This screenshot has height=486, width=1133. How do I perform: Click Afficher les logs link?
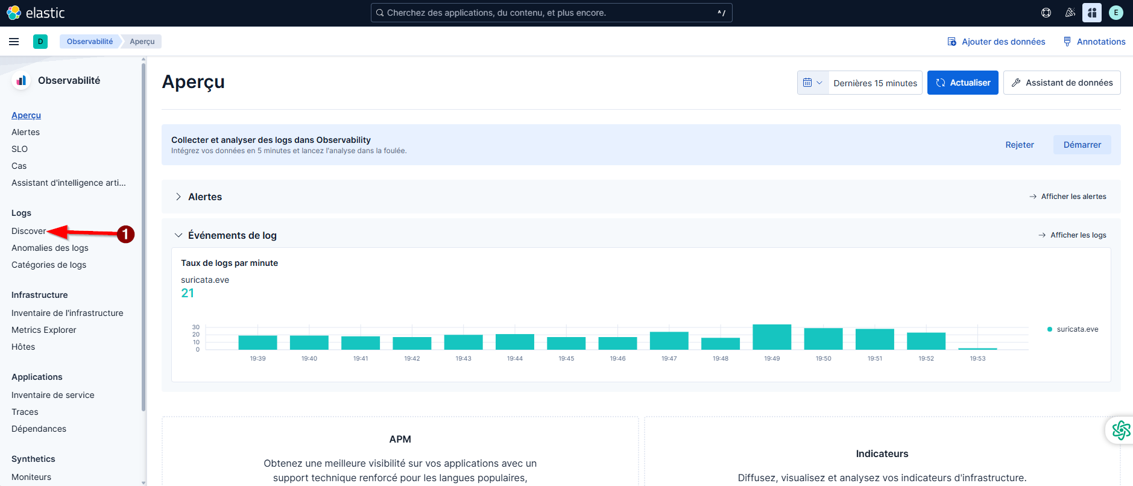click(1078, 235)
